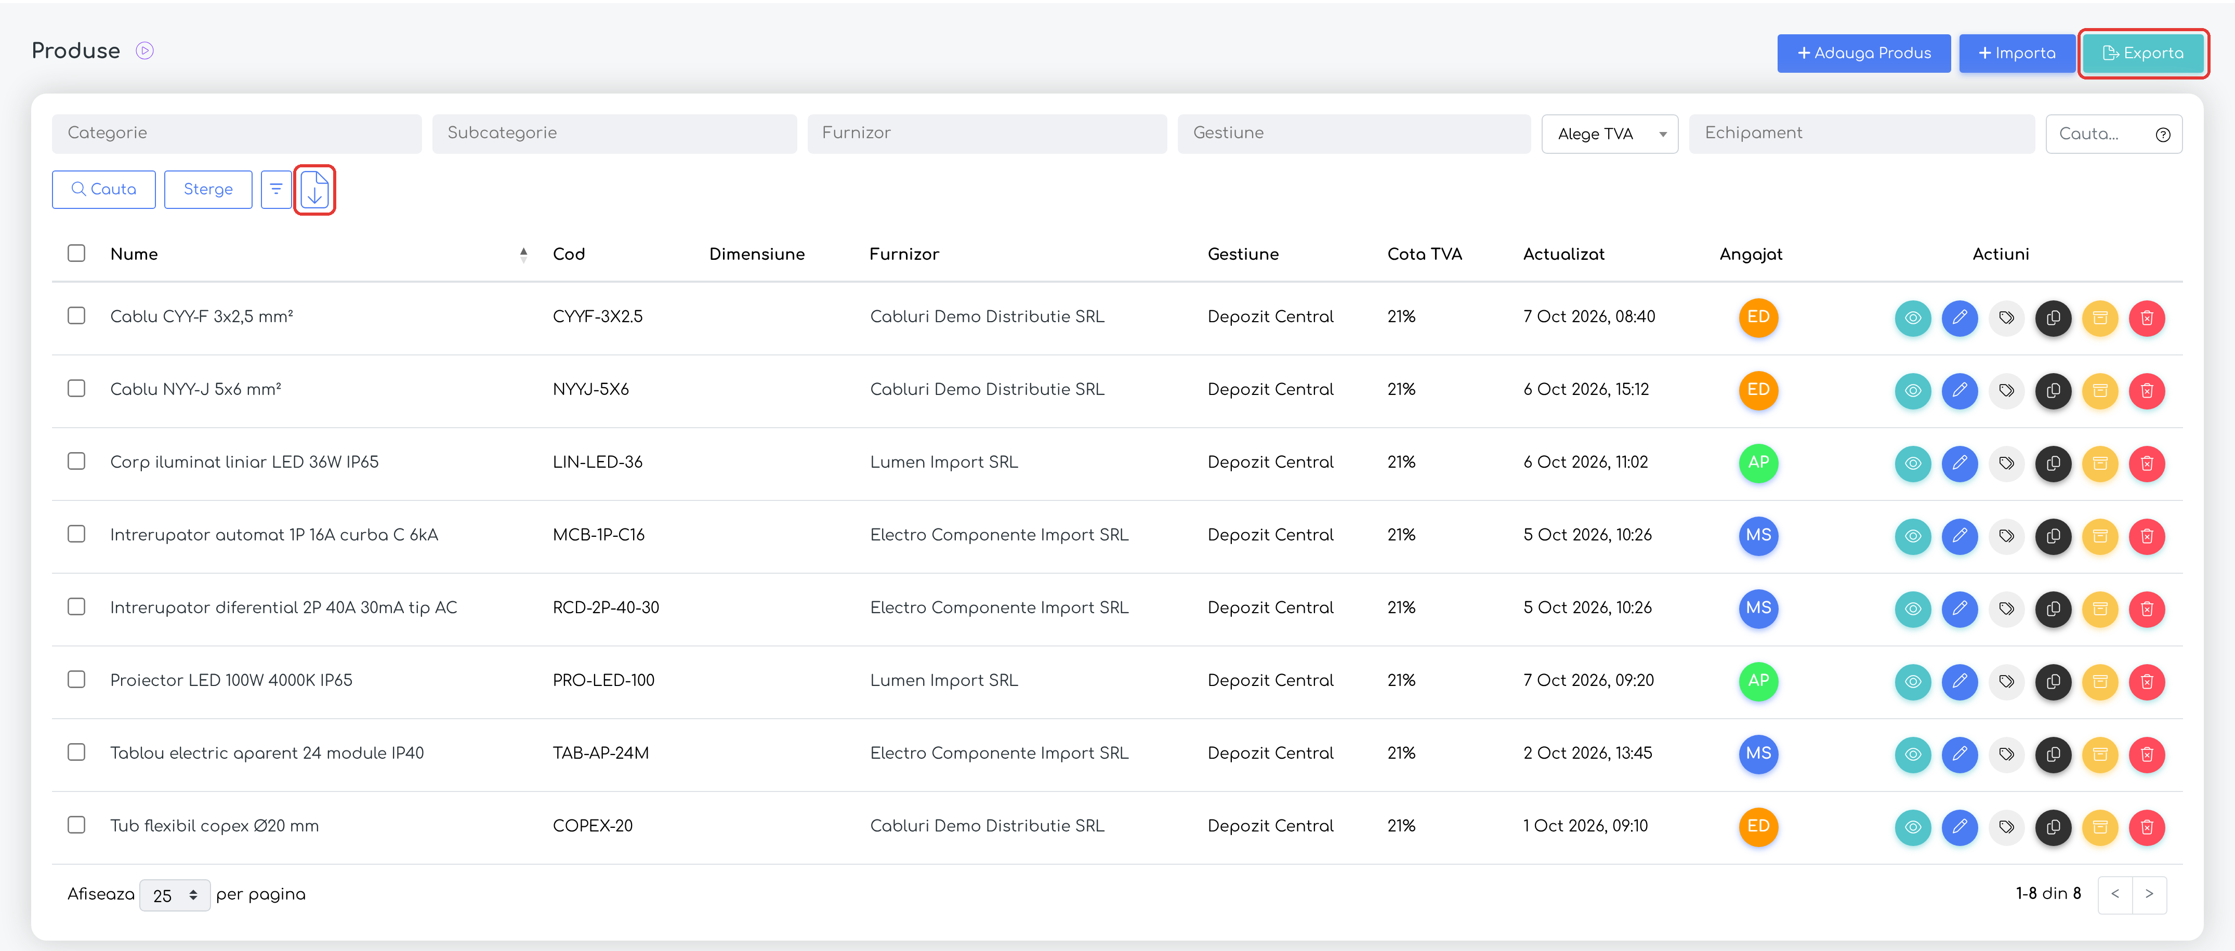
Task: Click the Sterge clear filters button
Action: (208, 189)
